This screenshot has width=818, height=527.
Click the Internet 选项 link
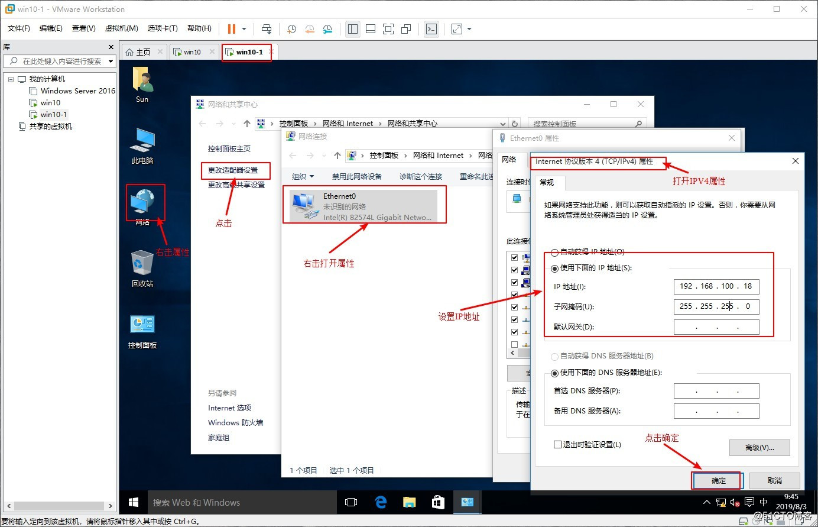pos(229,408)
